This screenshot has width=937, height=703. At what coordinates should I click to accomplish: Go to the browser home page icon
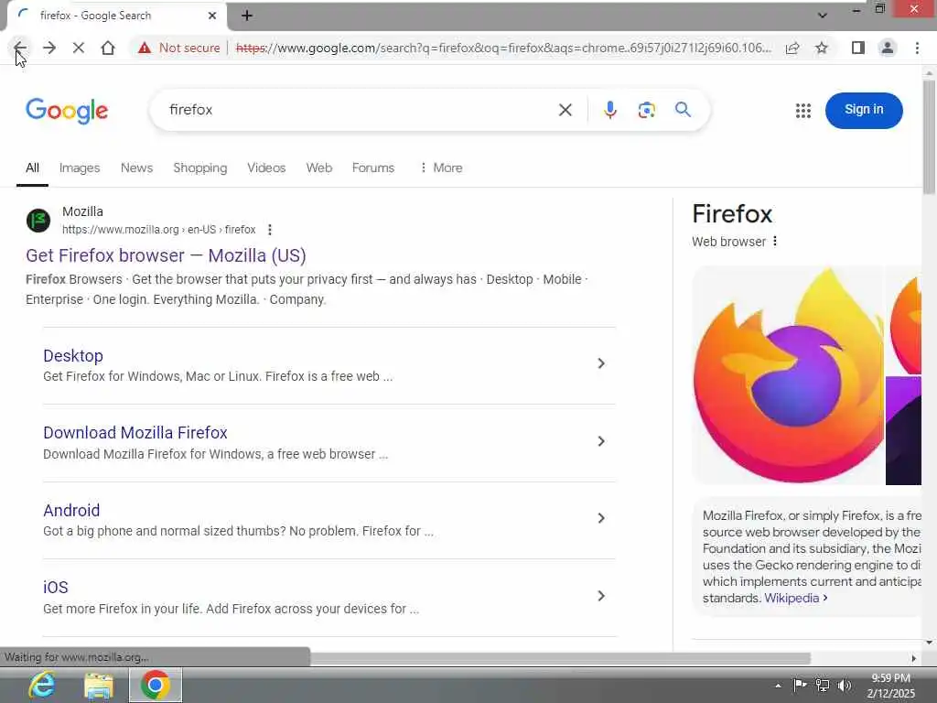coord(108,48)
